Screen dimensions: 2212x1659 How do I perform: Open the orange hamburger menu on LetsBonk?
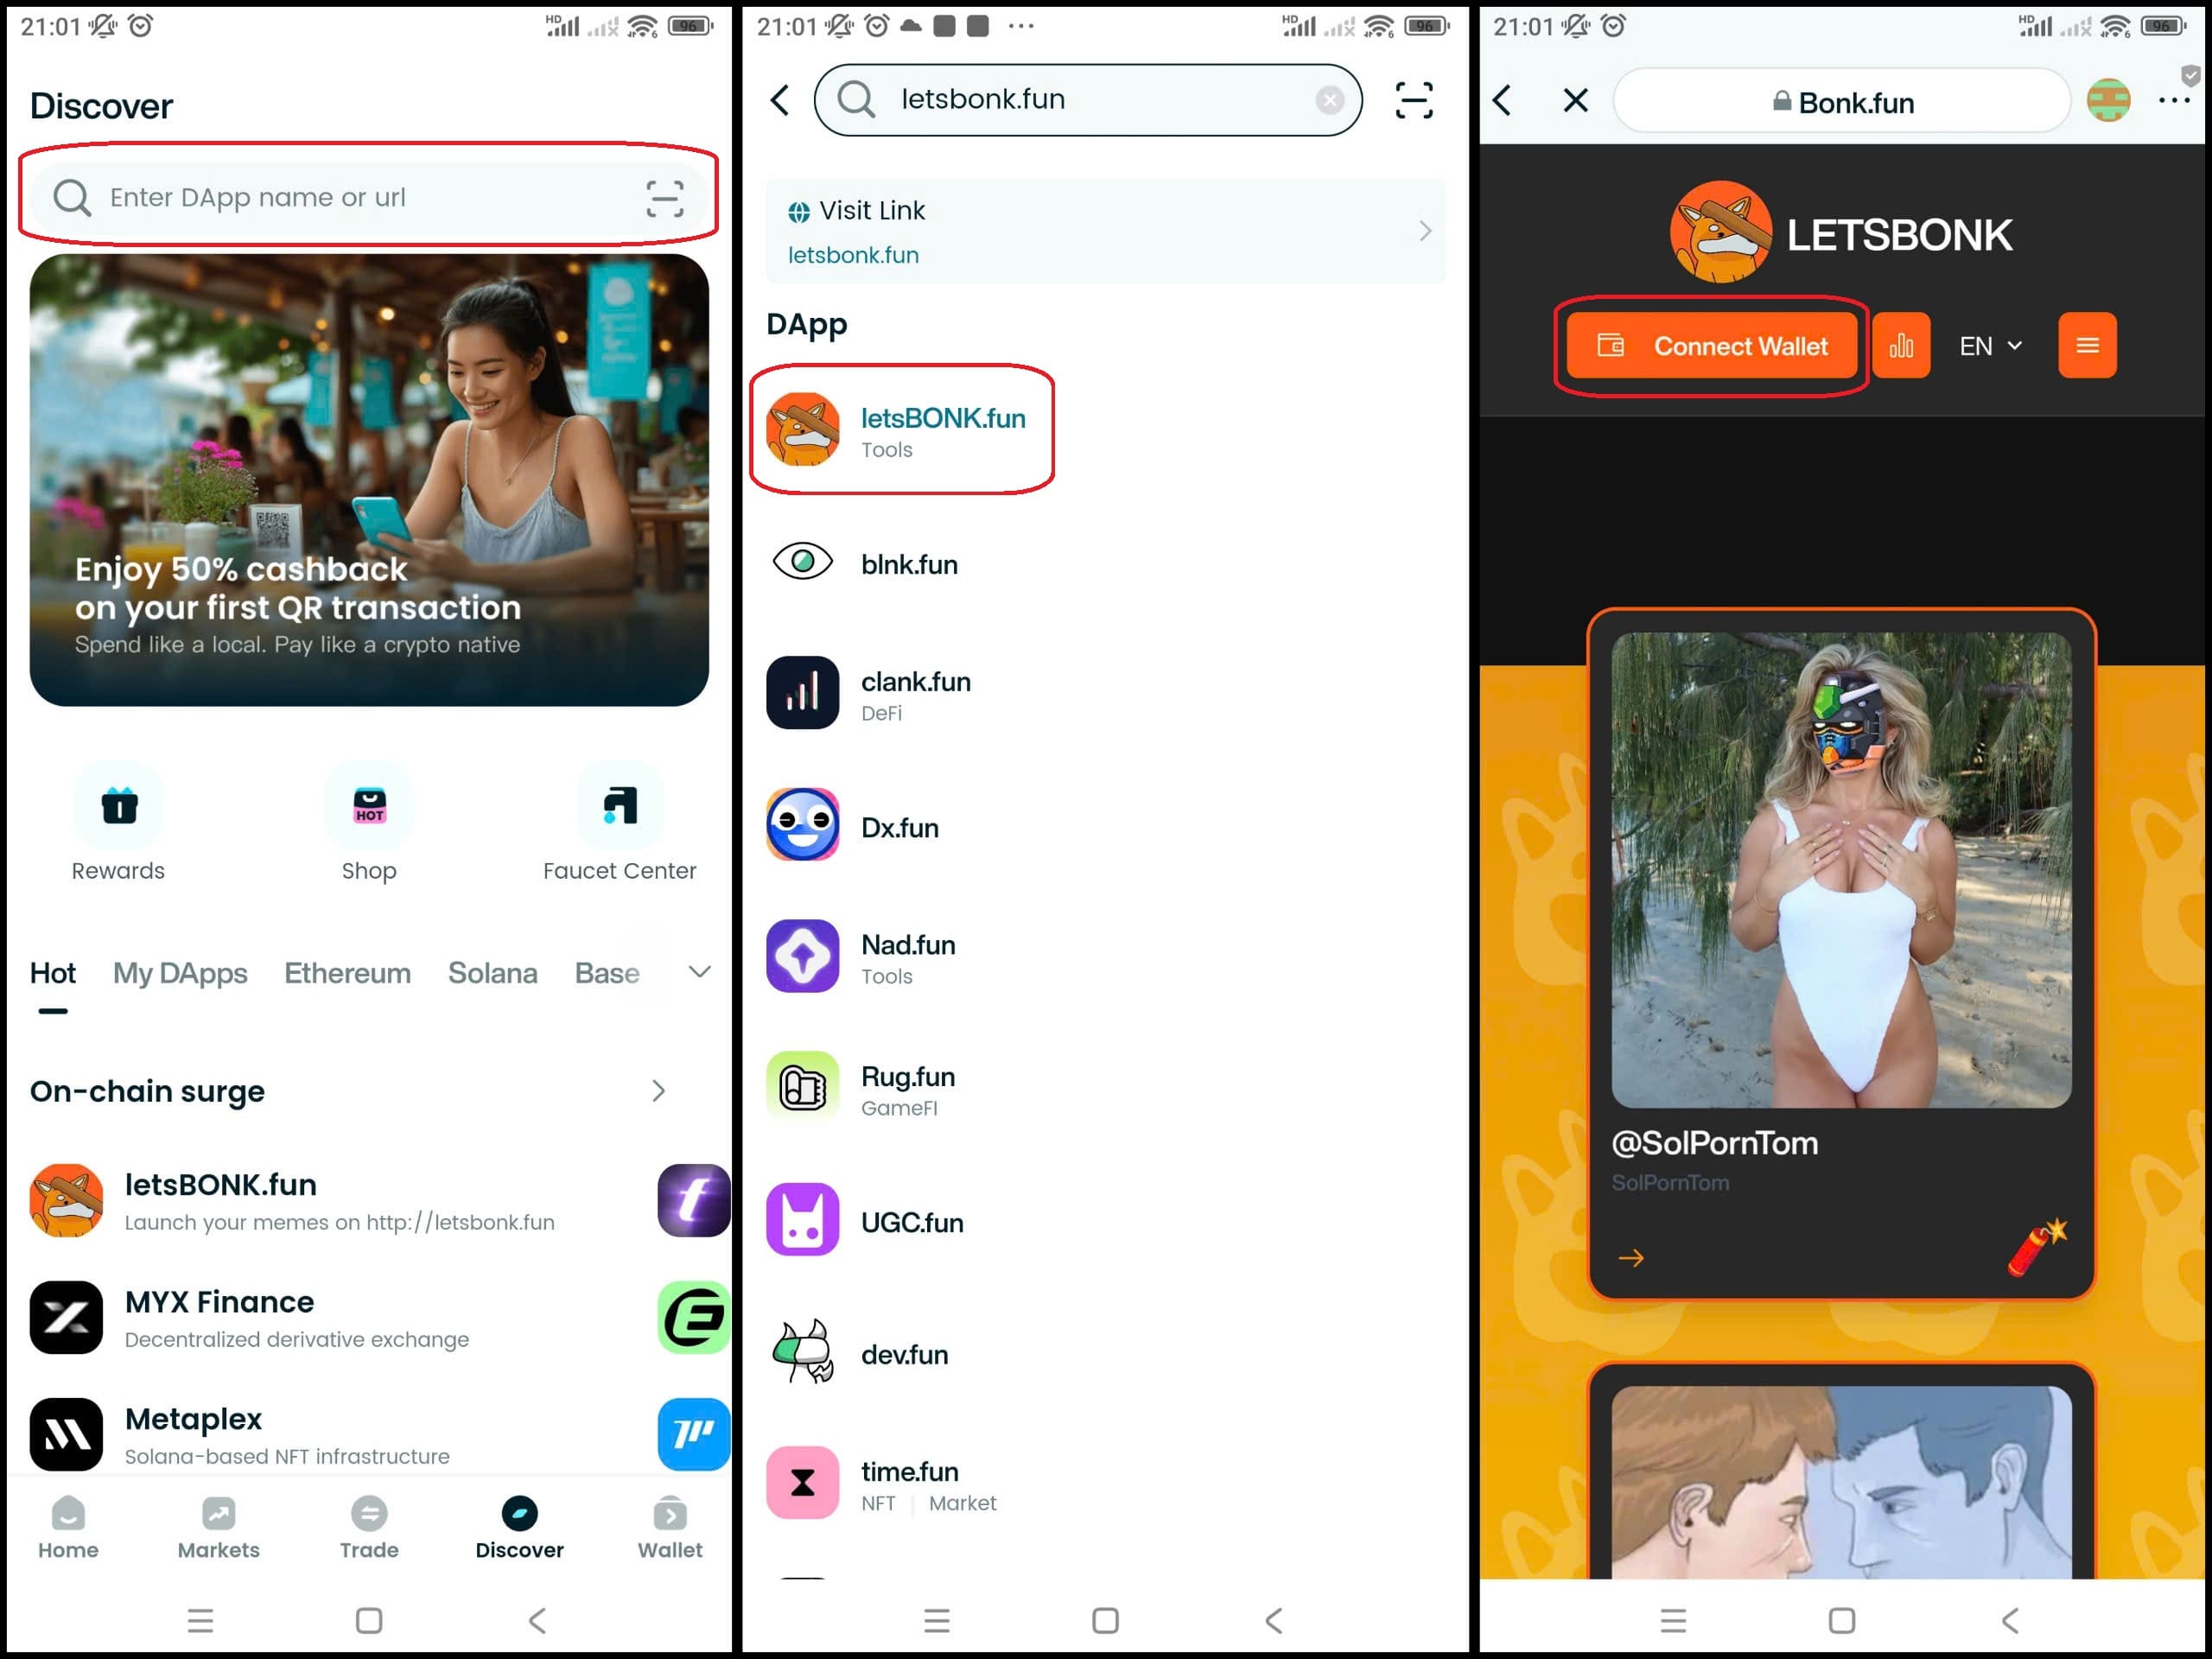(2087, 346)
